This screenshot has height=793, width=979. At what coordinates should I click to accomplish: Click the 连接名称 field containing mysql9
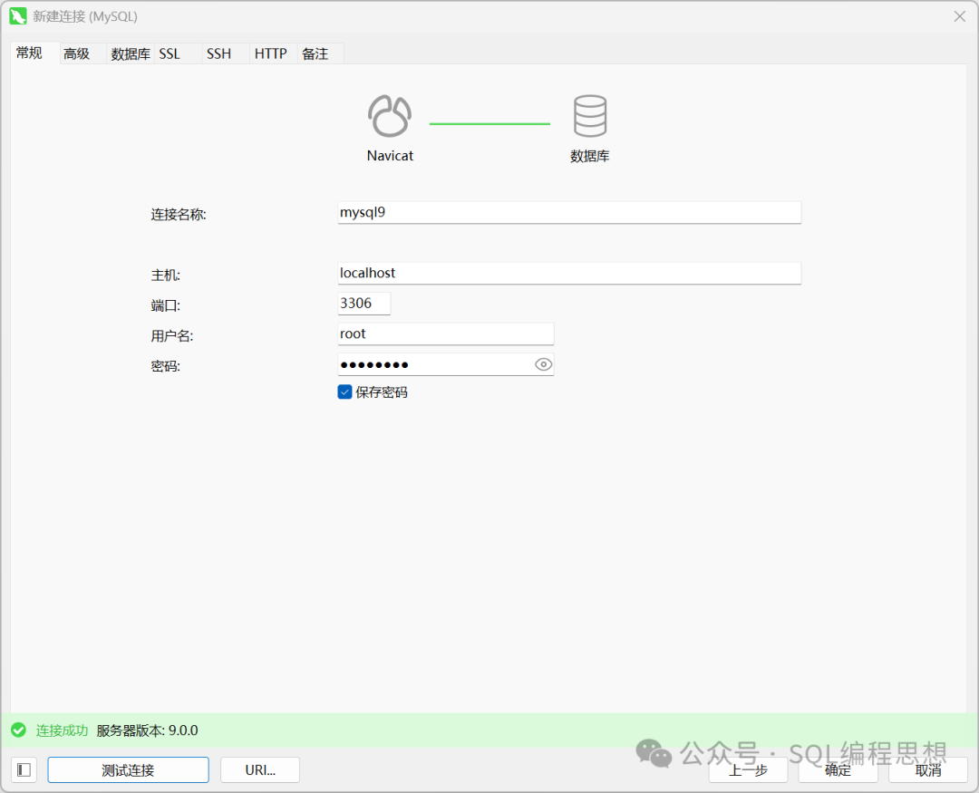(x=569, y=213)
